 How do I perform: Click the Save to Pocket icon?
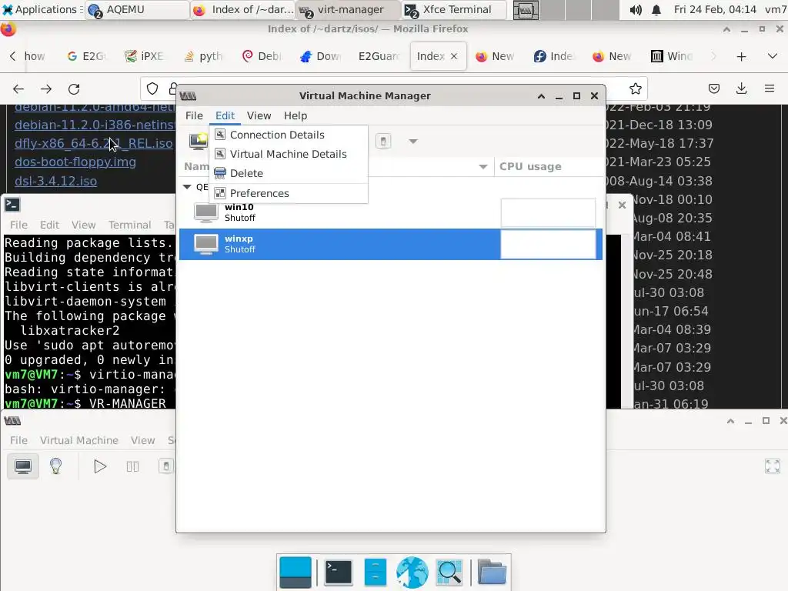pyautogui.click(x=713, y=89)
